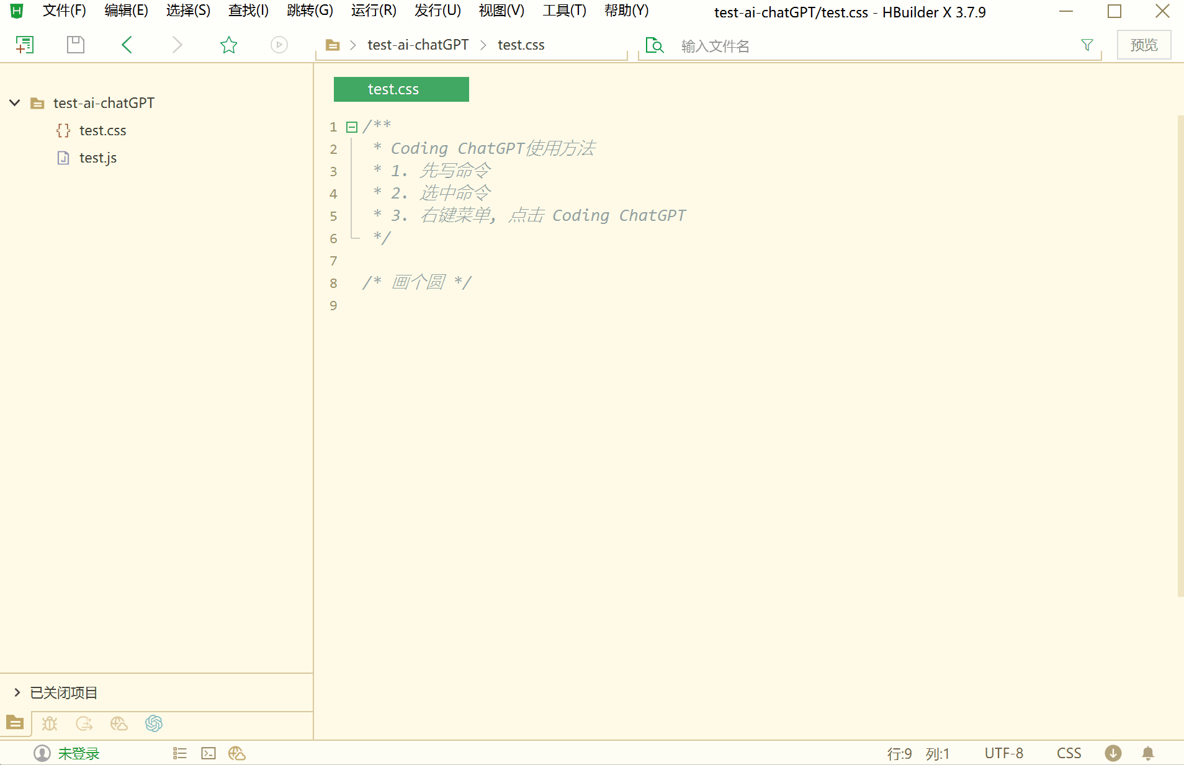This screenshot has height=765, width=1184.
Task: Click the run play icon in toolbar
Action: tap(279, 45)
